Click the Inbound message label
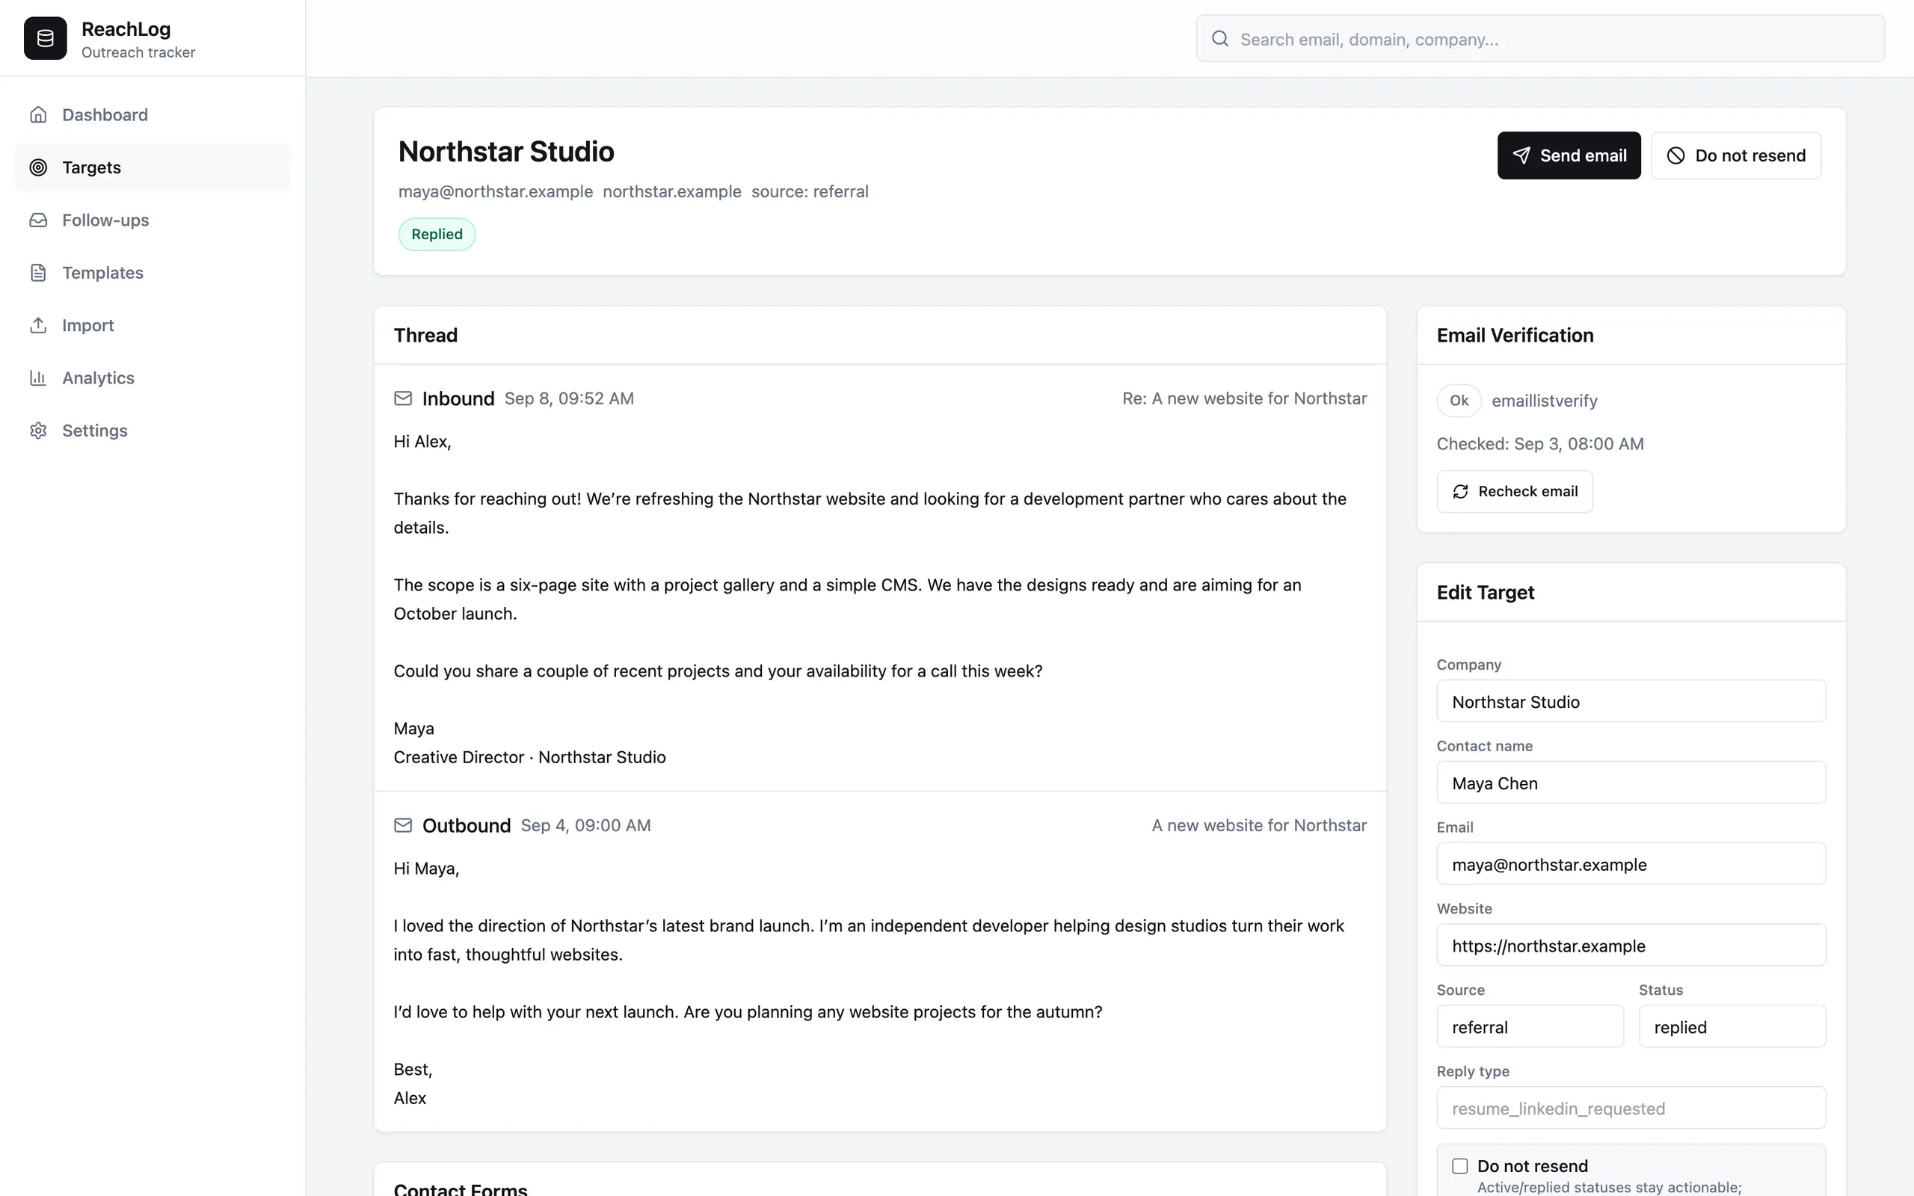This screenshot has width=1914, height=1196. coord(458,398)
